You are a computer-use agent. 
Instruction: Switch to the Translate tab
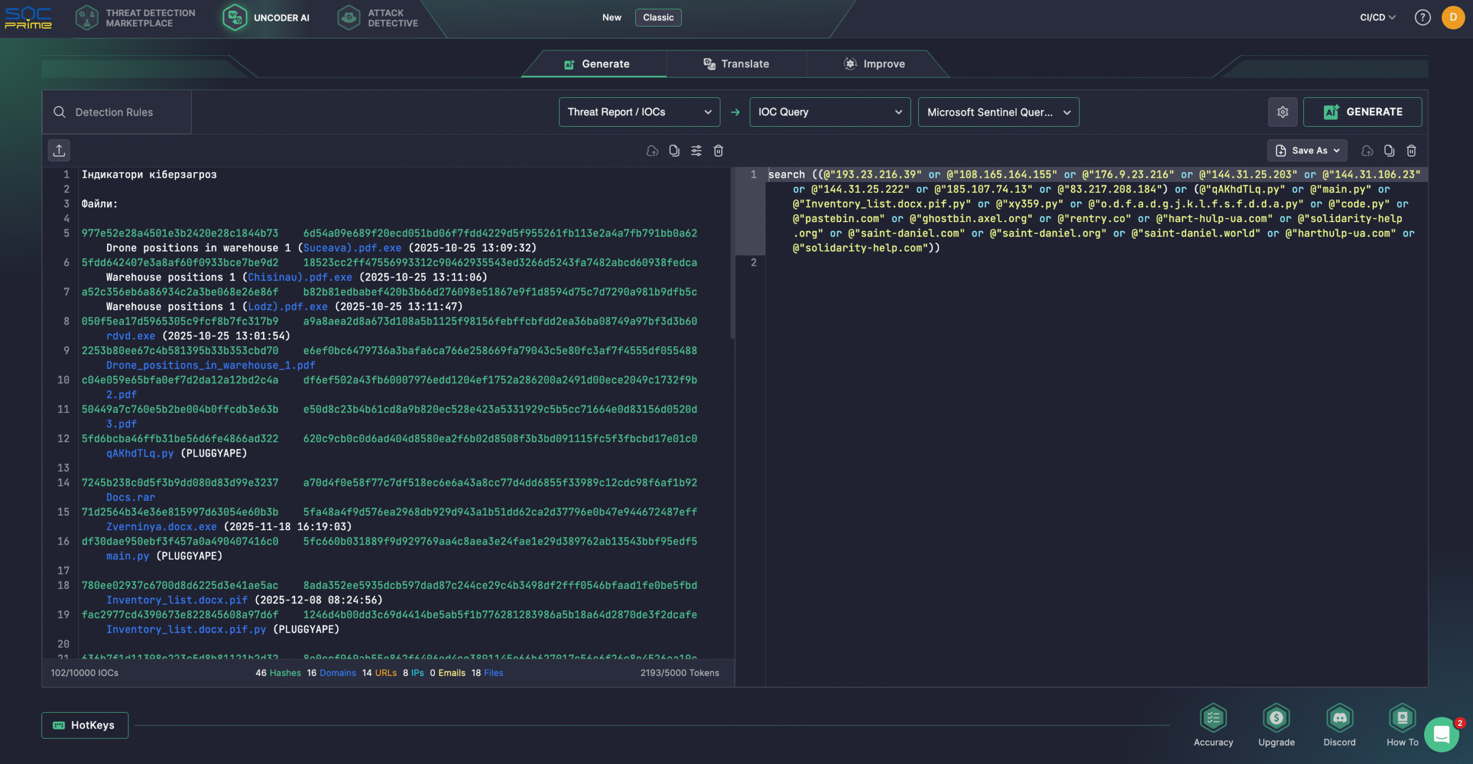coord(736,64)
